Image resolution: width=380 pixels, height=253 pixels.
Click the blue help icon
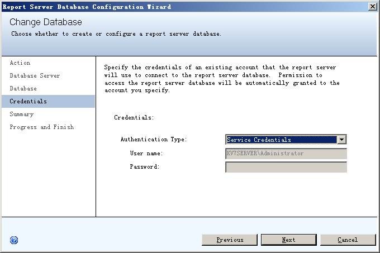point(14,240)
